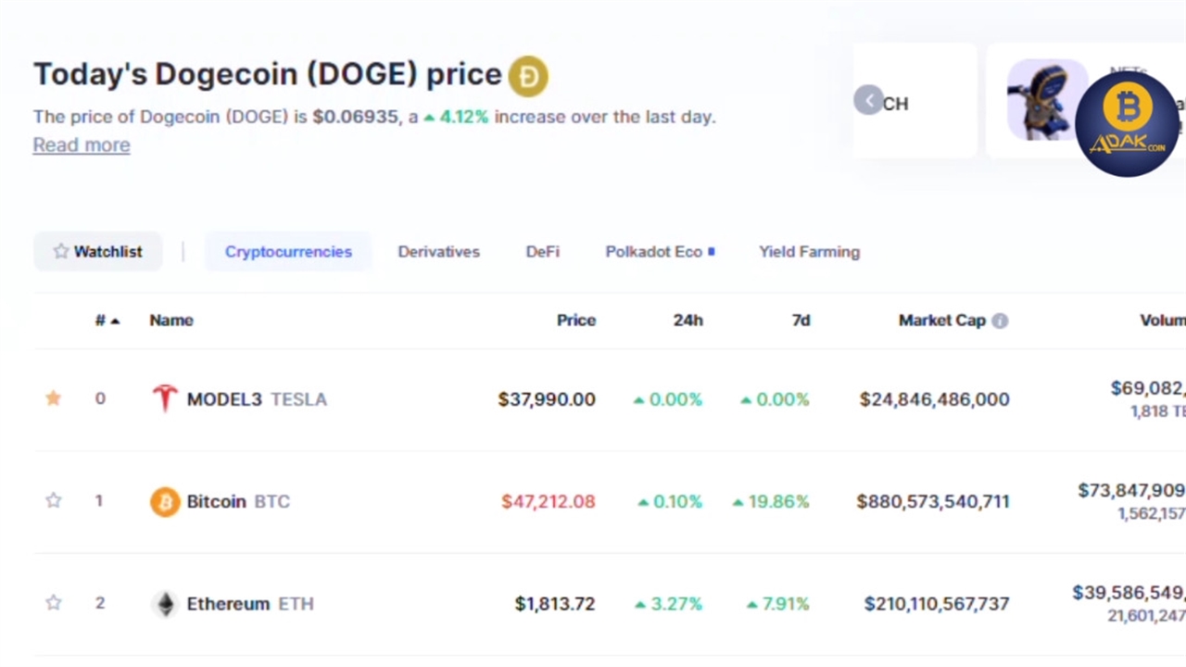Click the Bitcoin logo icon in row 1
1186x667 pixels.
[165, 501]
